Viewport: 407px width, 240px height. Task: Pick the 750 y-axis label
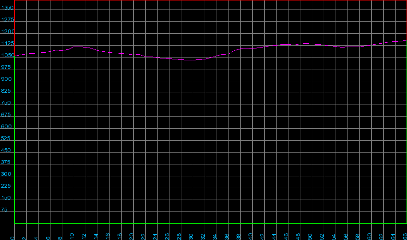6,103
